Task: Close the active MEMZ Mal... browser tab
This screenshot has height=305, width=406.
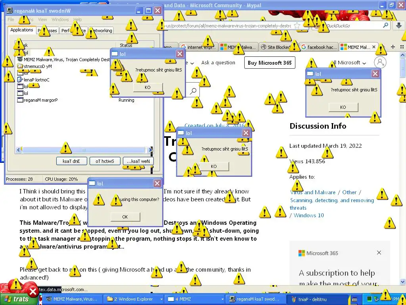Action: pyautogui.click(x=373, y=47)
